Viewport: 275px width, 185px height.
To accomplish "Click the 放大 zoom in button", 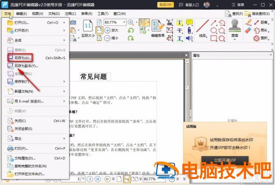I will [111, 30].
